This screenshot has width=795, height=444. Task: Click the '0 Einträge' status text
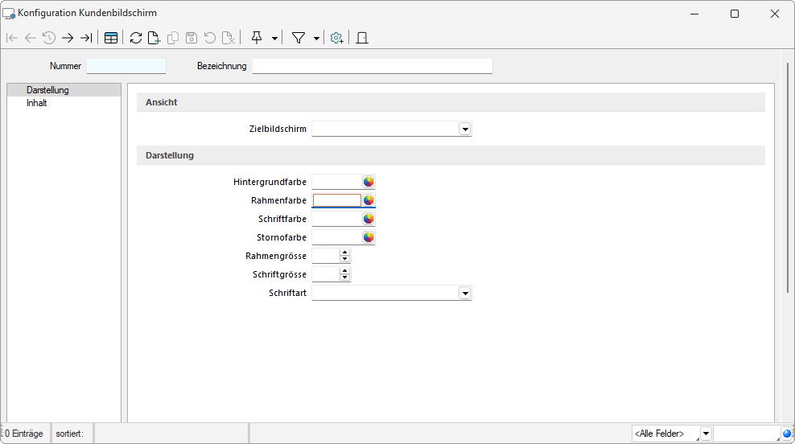pos(24,434)
